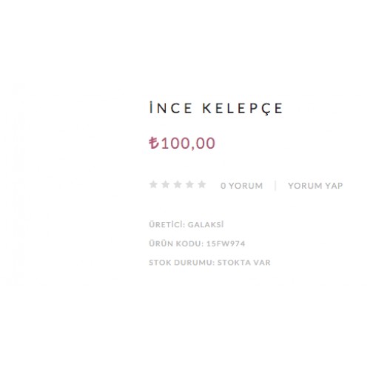This screenshot has height=370, width=370.
Task: Click the word KELEPÇE in heading
Action: pos(243,109)
